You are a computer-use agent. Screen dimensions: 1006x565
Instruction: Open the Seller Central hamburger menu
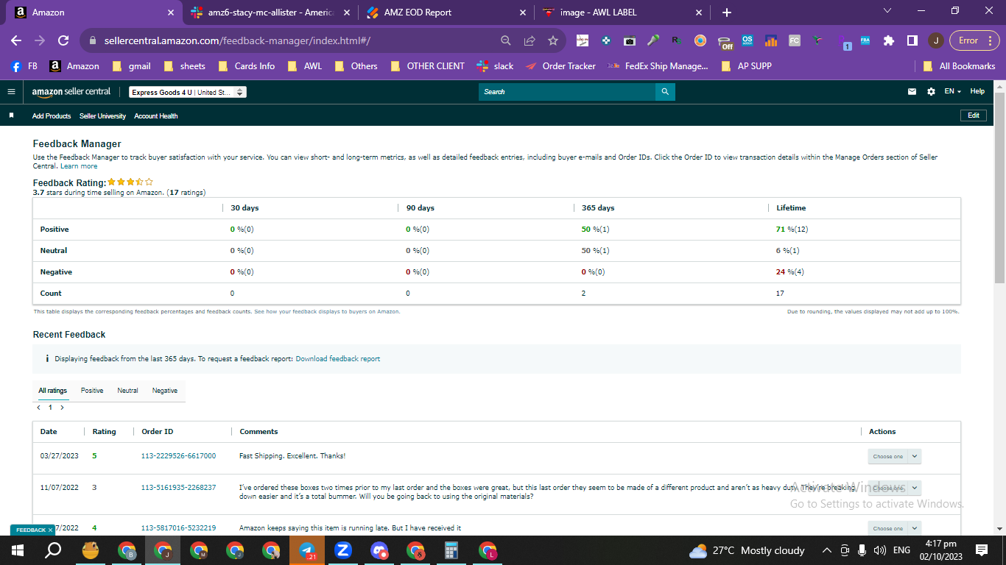click(11, 92)
